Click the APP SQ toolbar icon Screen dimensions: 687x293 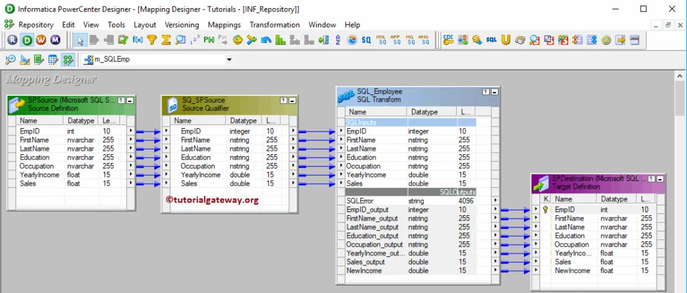click(x=396, y=40)
